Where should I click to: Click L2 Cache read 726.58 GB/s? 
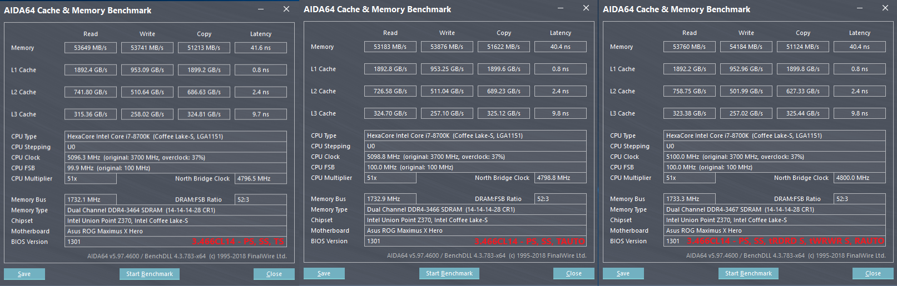coord(390,91)
